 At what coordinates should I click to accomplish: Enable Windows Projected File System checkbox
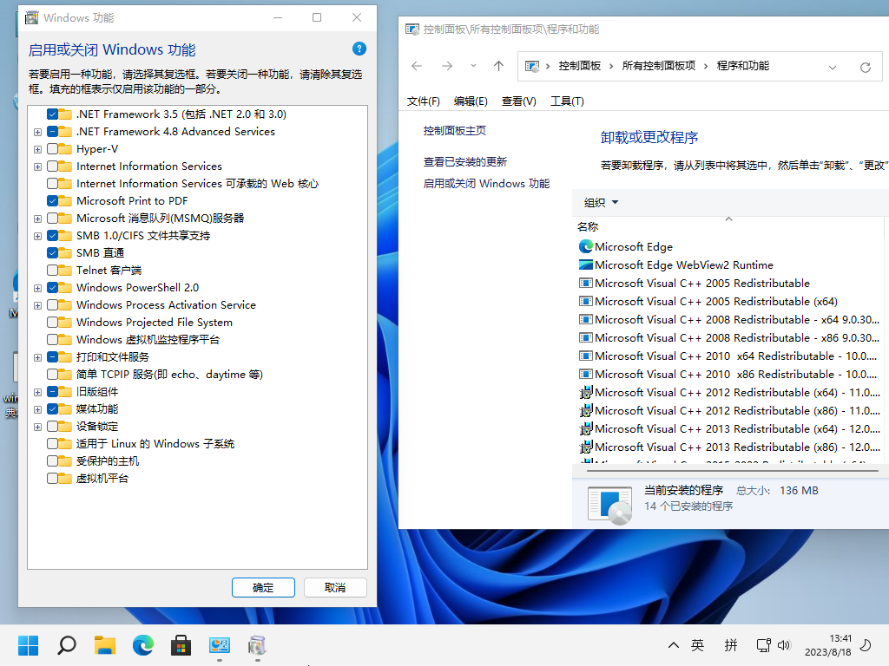click(52, 323)
